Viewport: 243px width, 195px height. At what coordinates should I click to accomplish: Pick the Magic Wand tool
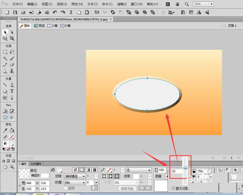point(5,58)
